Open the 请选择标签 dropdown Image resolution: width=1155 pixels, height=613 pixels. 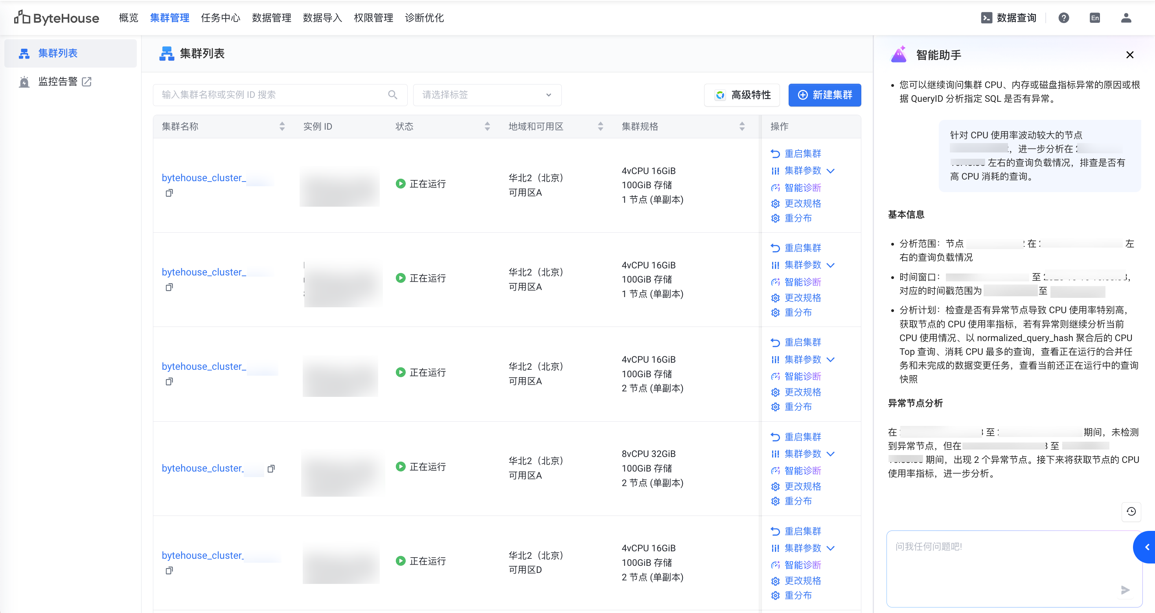pyautogui.click(x=487, y=95)
